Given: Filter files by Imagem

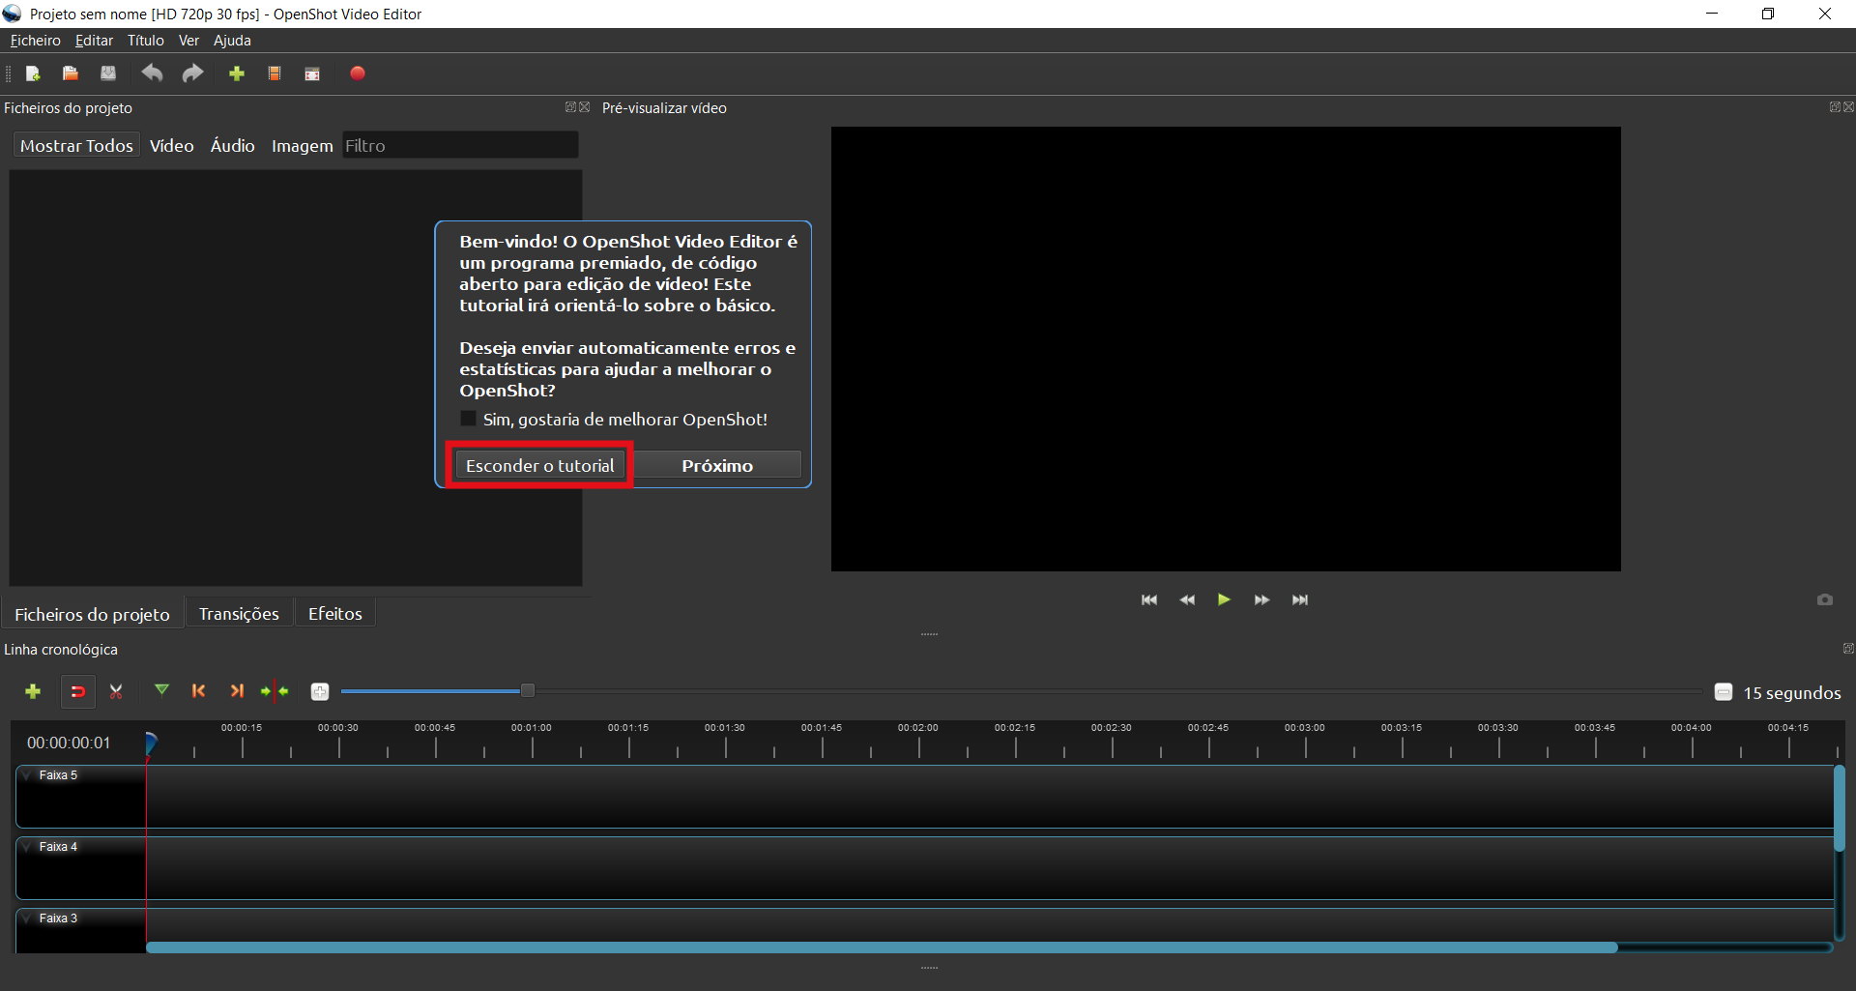Looking at the screenshot, I should tap(302, 146).
